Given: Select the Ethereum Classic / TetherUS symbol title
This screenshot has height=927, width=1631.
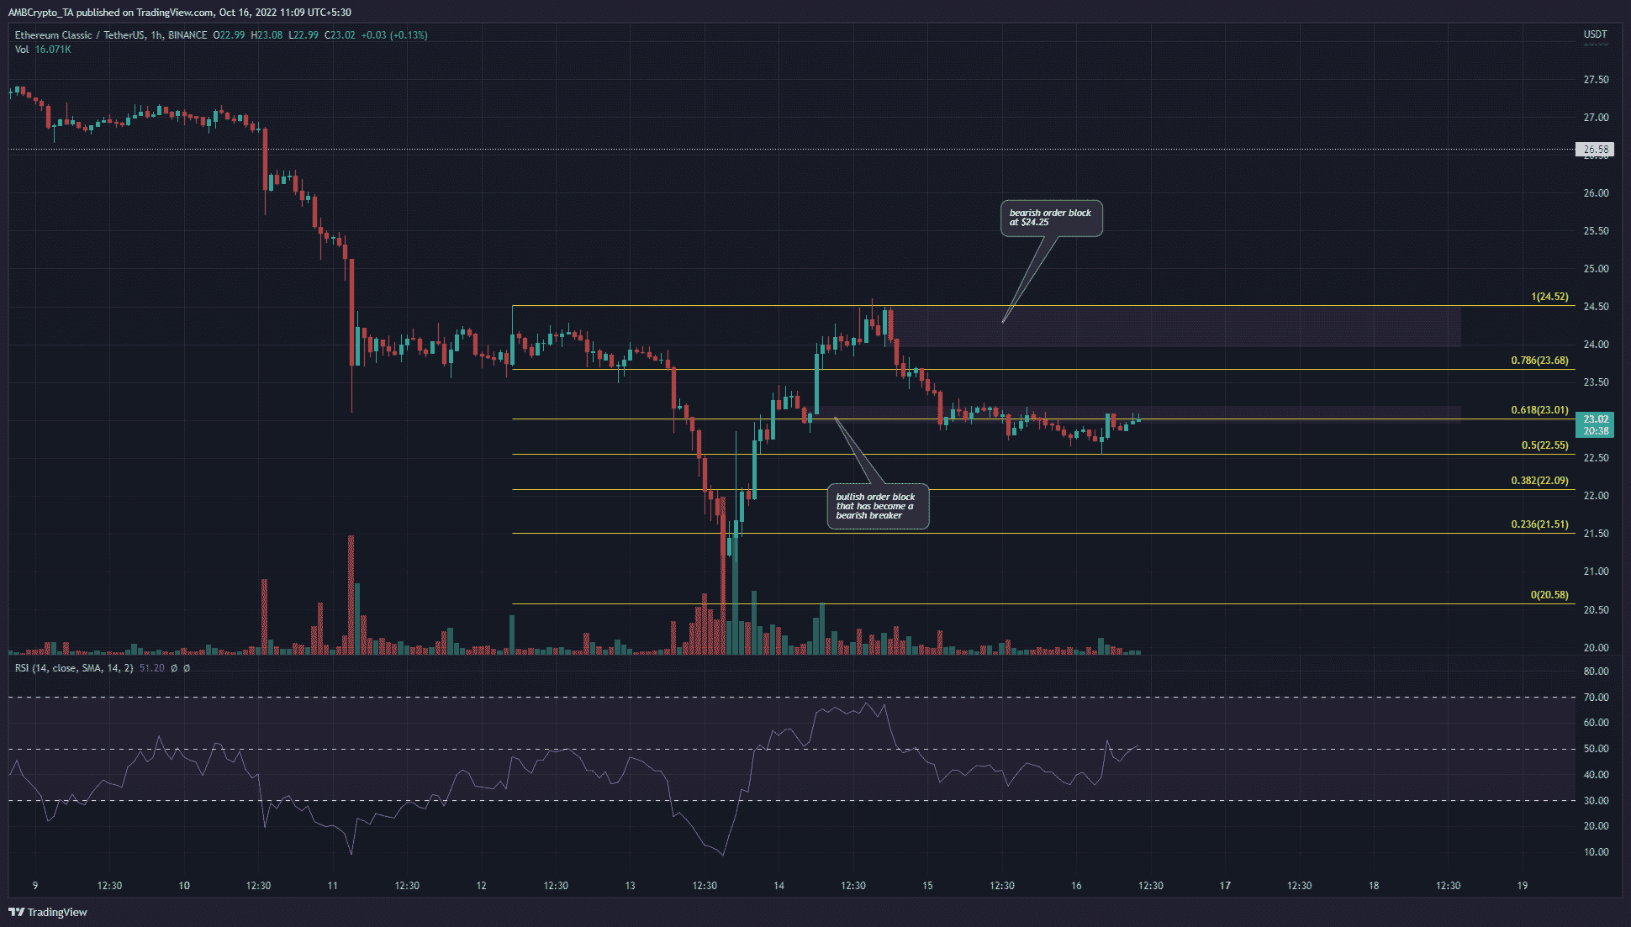Looking at the screenshot, I should pyautogui.click(x=80, y=35).
